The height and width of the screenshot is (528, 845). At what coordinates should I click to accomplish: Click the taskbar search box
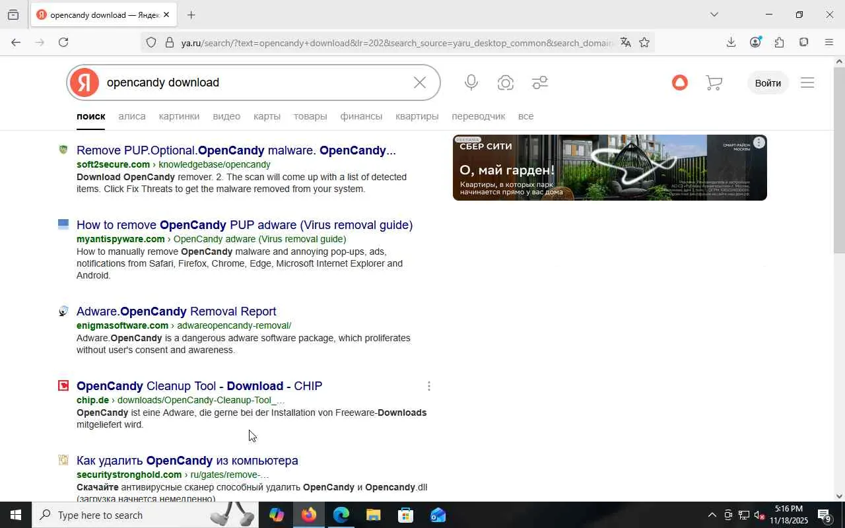coord(145,515)
